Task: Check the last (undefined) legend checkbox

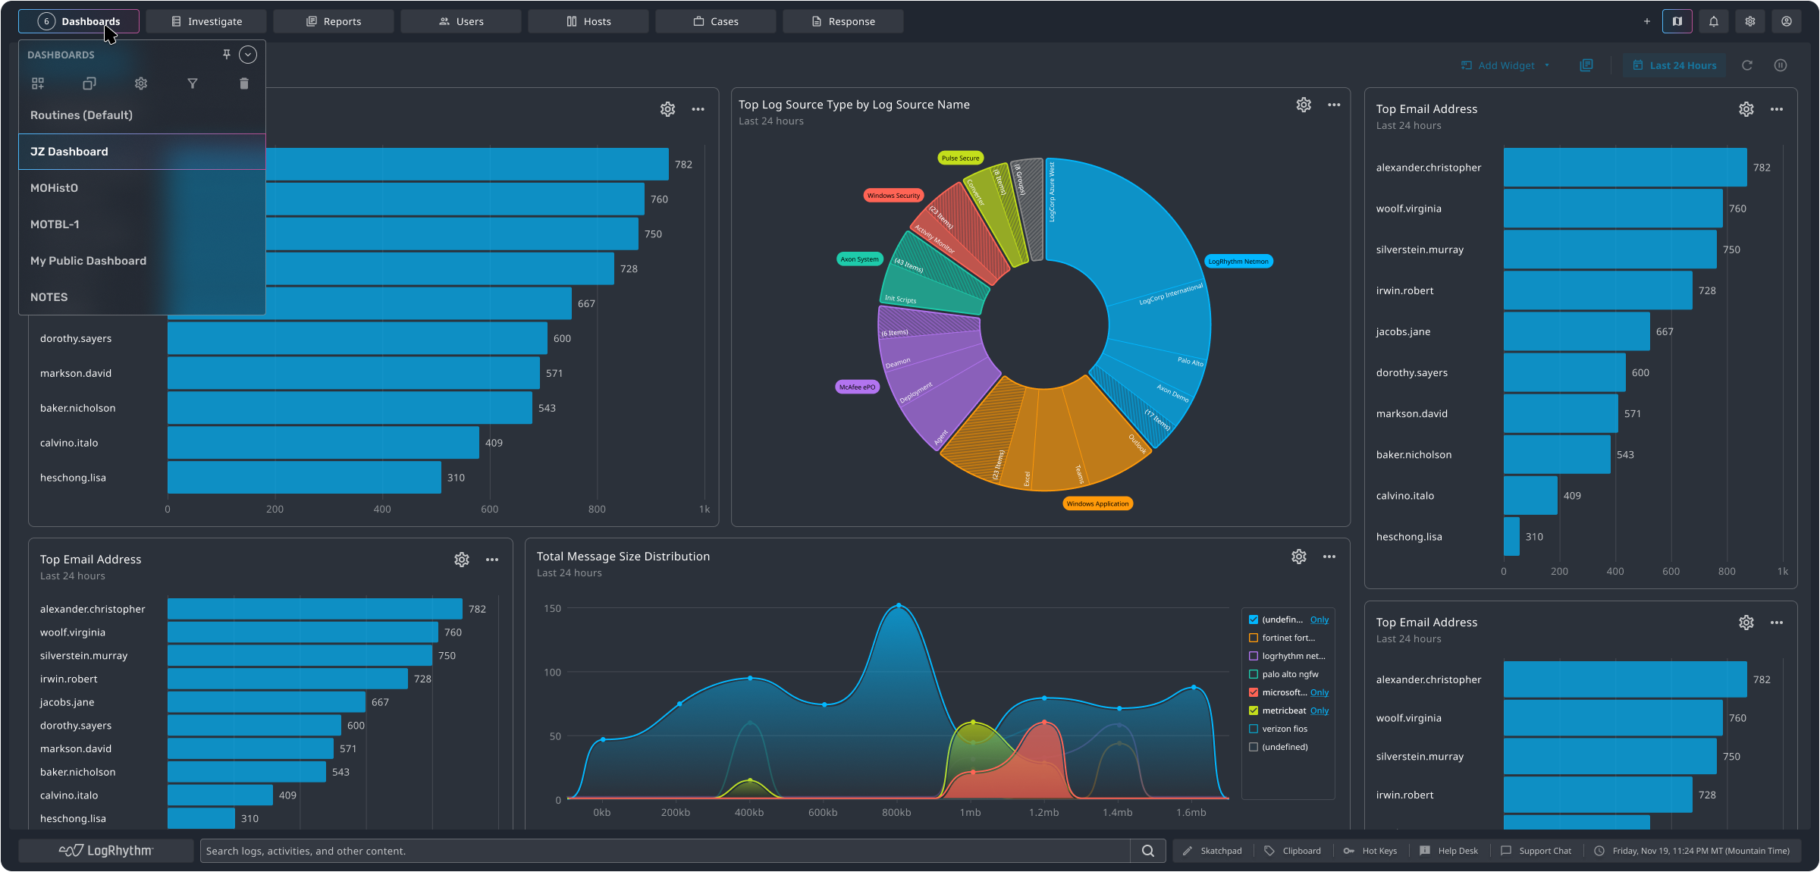Action: point(1254,747)
